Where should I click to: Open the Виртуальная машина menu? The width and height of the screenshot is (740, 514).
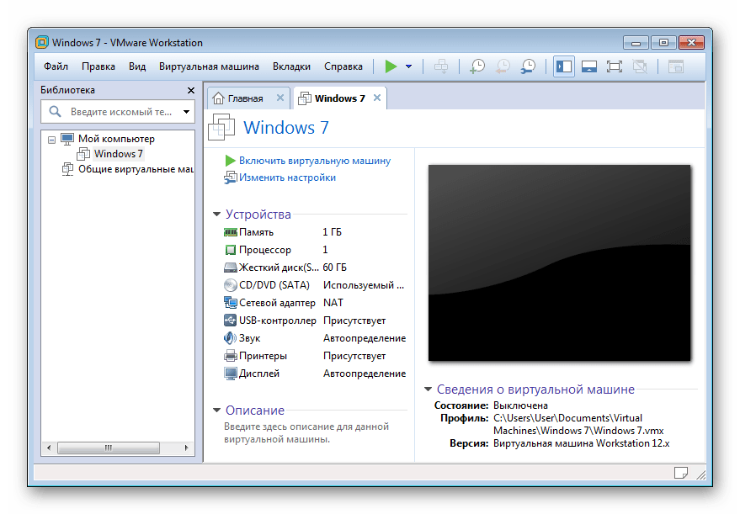click(x=209, y=66)
